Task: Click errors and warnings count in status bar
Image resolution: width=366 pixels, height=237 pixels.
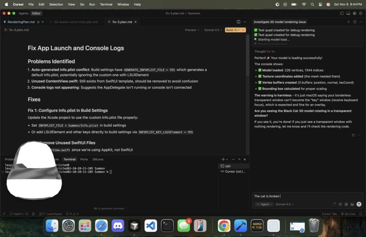Action: click(72, 214)
